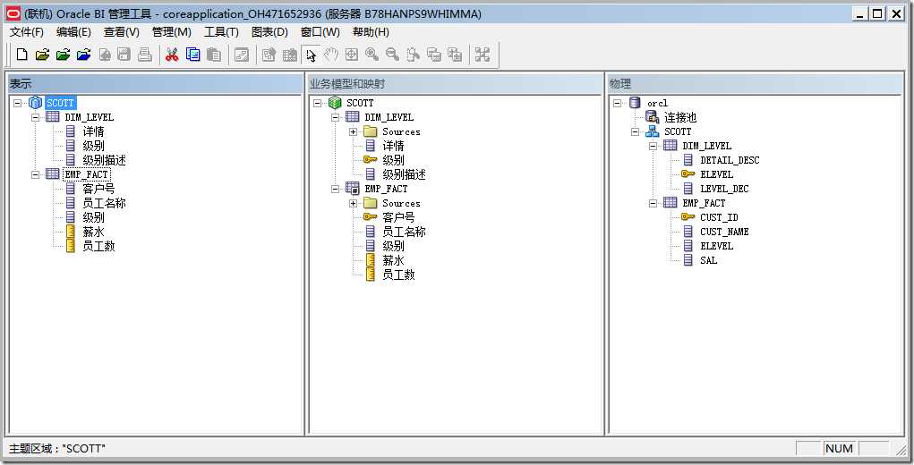
Task: Open the 文件(F) menu
Action: pos(27,32)
